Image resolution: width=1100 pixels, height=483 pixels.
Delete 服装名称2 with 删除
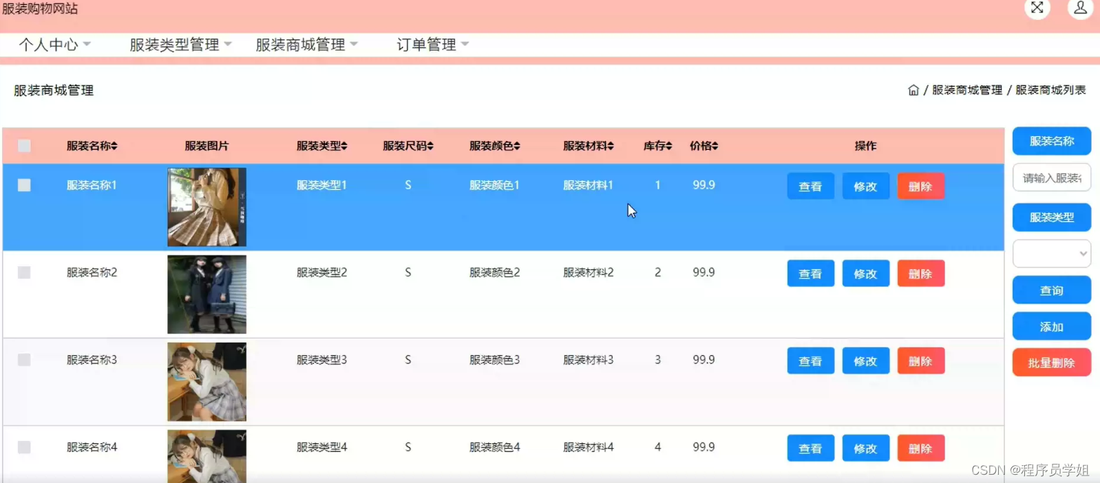920,274
